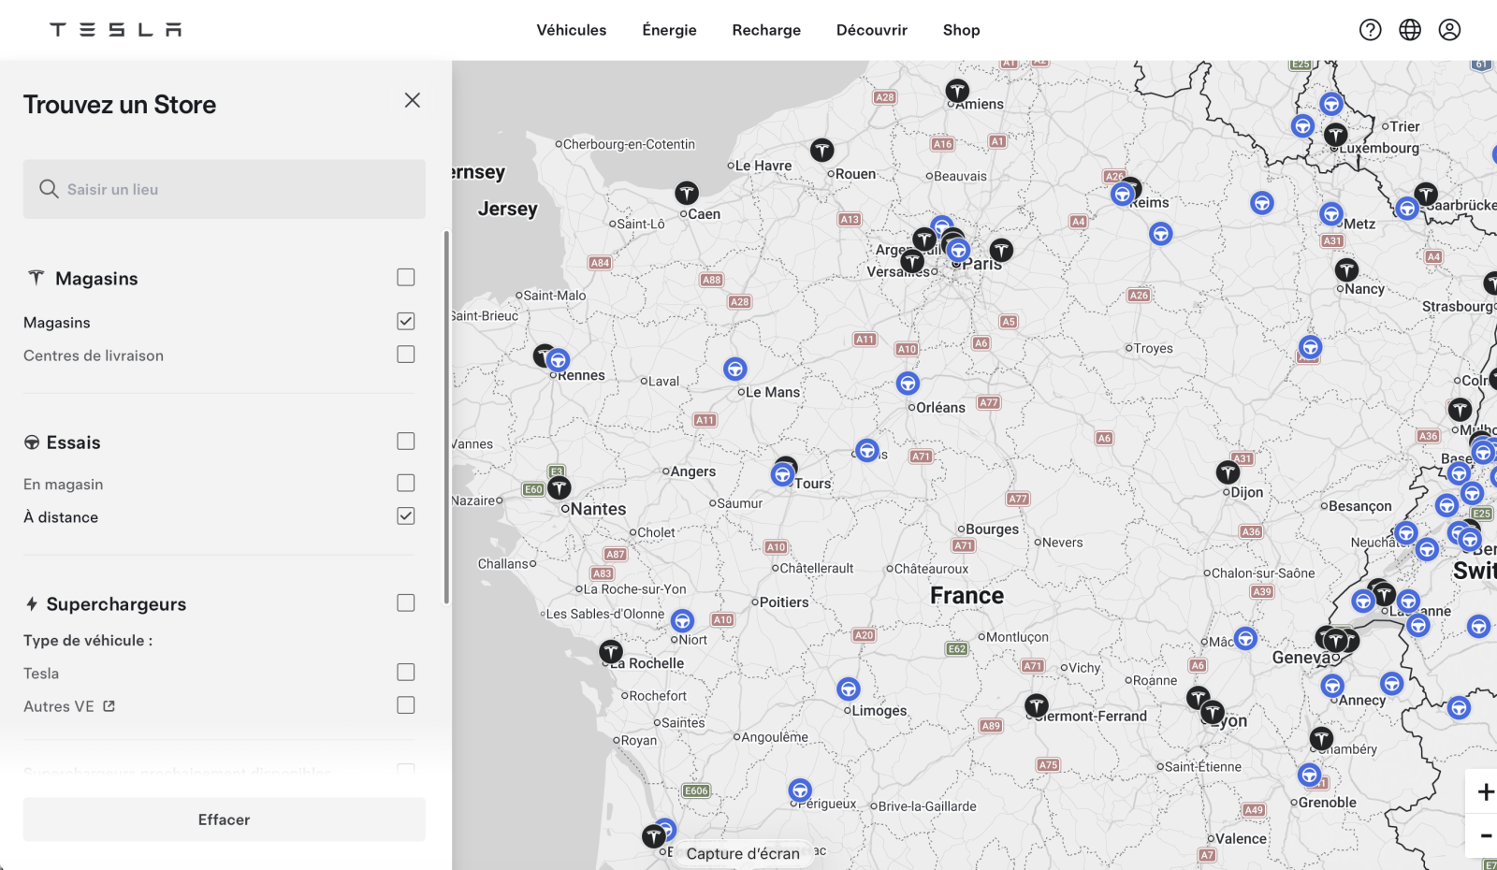Click the Bourges city label
This screenshot has height=870, width=1497.
point(992,529)
